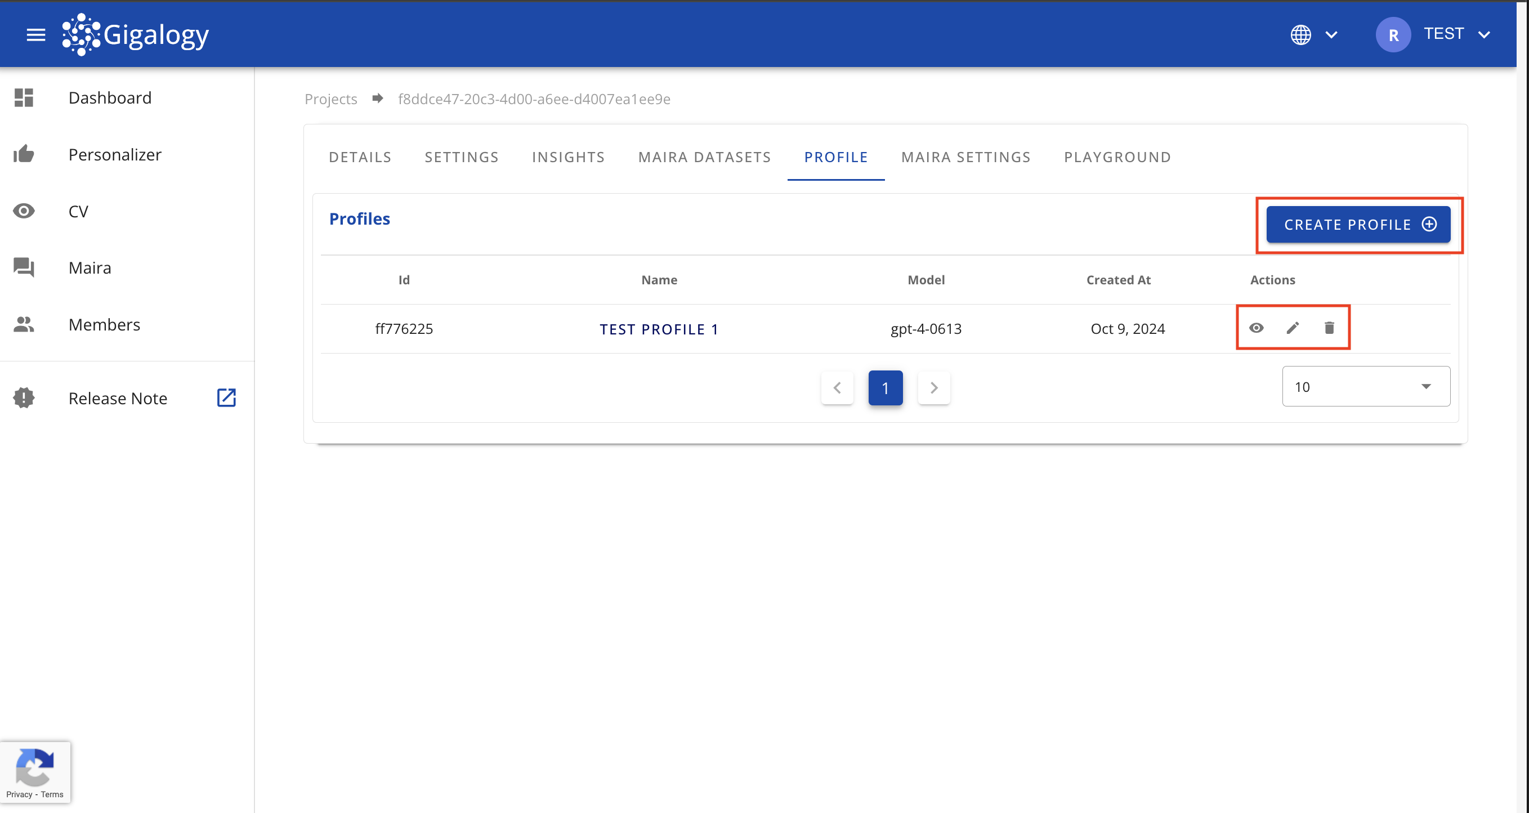Click the CV sidebar icon
This screenshot has height=813, width=1529.
pyautogui.click(x=24, y=211)
